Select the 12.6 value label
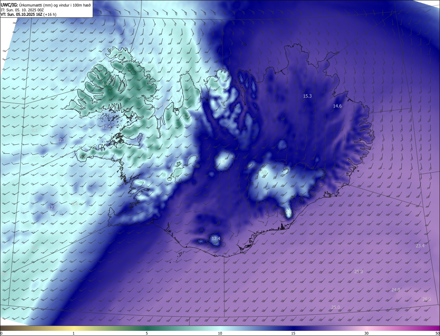The image size is (440, 336). point(52,208)
